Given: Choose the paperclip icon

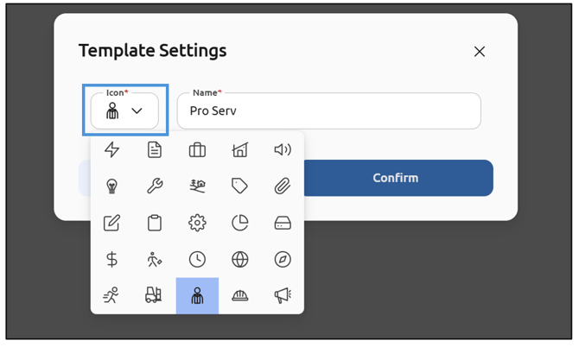Looking at the screenshot, I should tap(283, 186).
